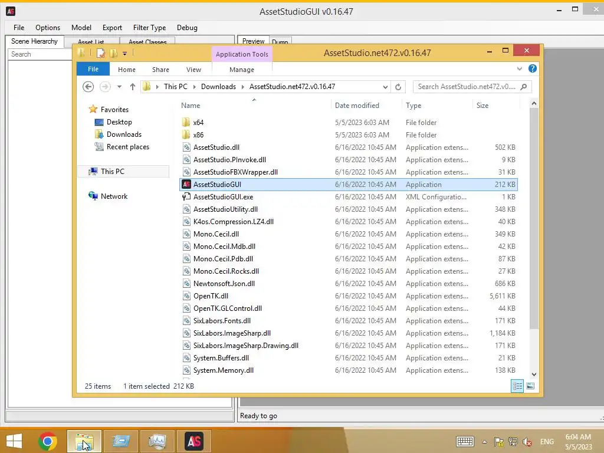Open the View ribbon tab

pyautogui.click(x=193, y=70)
